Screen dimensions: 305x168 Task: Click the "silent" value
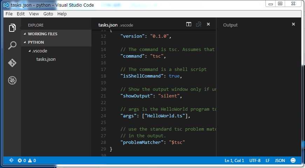tap(169, 96)
